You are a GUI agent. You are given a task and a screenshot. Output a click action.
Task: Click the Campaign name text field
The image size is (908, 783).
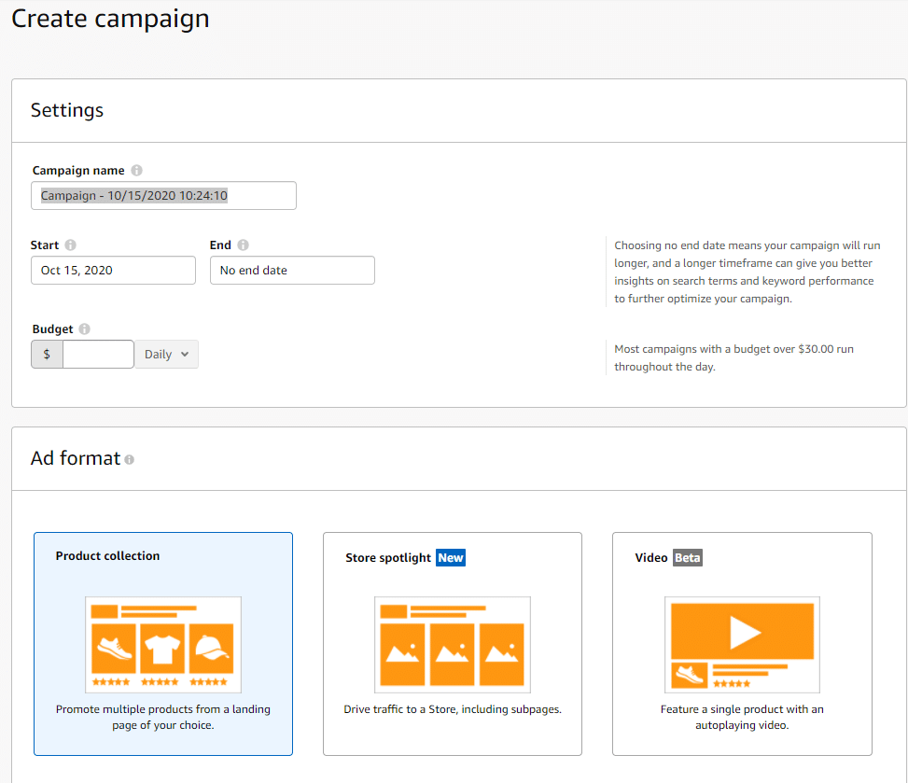[x=163, y=196]
